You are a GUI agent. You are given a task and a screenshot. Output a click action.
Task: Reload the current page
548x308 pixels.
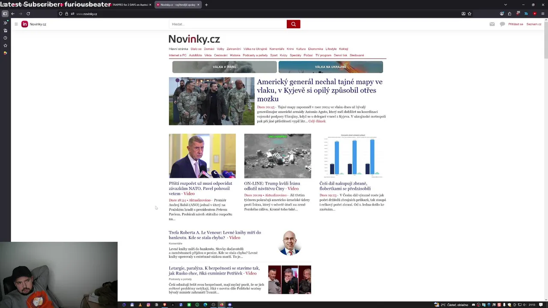[28, 14]
